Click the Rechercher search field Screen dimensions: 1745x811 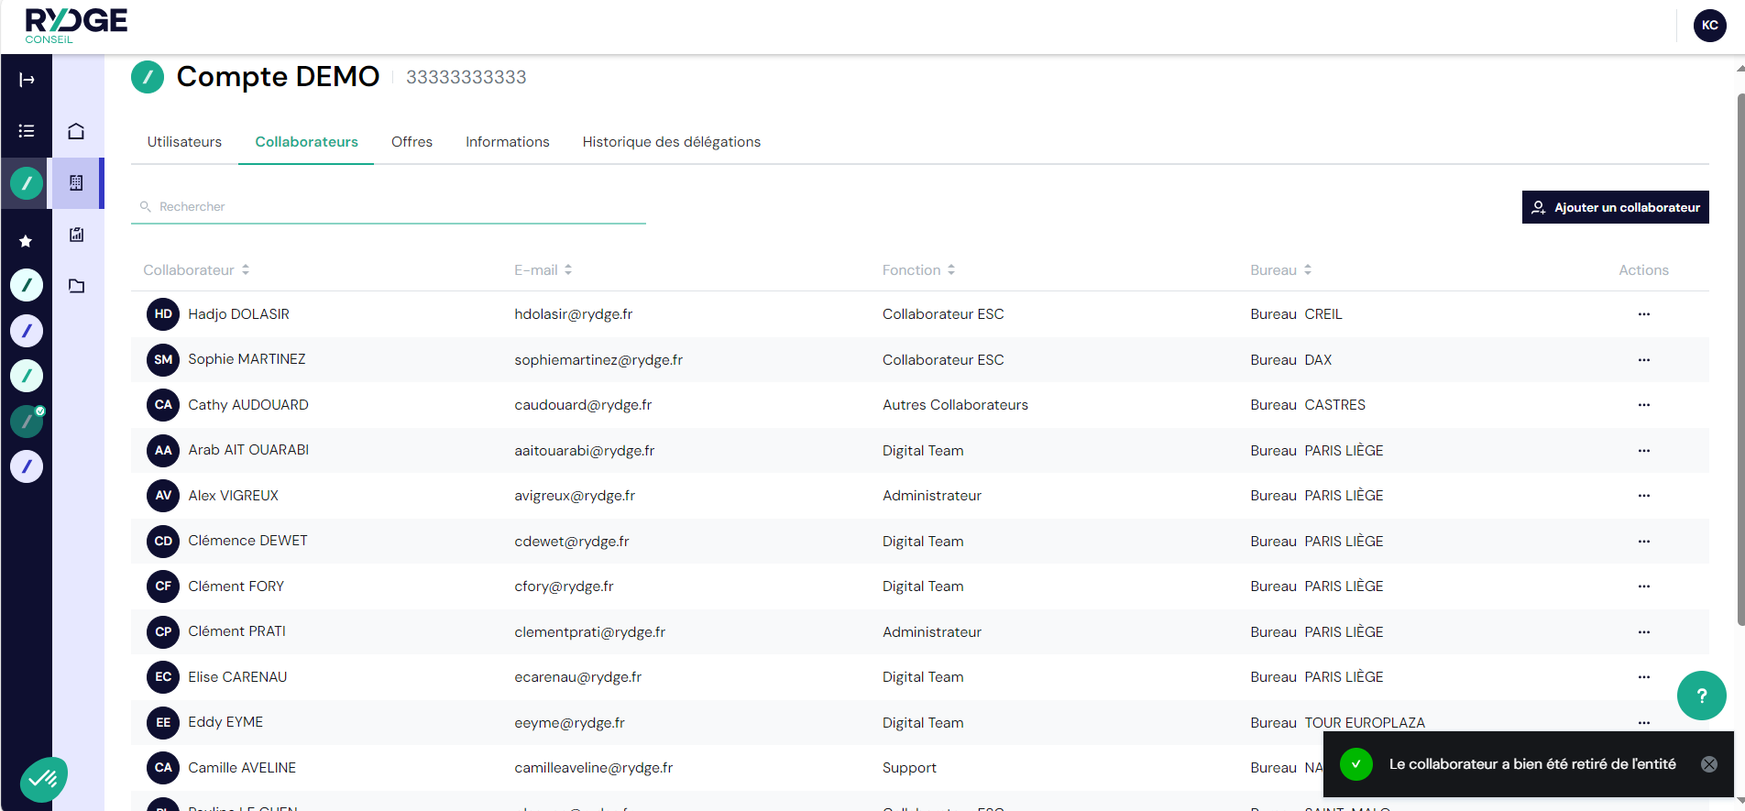click(394, 207)
